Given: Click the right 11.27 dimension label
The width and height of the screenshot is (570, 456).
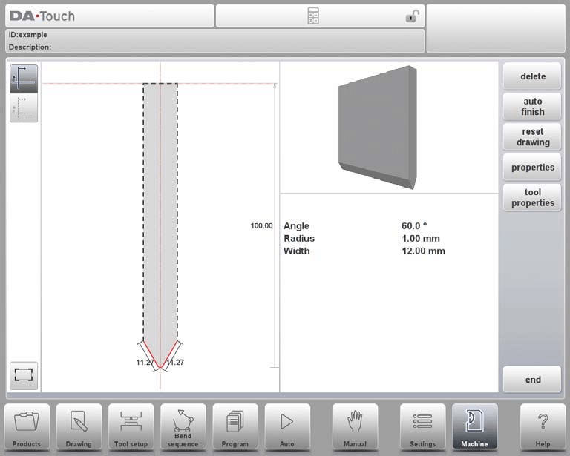Looking at the screenshot, I should point(176,363).
